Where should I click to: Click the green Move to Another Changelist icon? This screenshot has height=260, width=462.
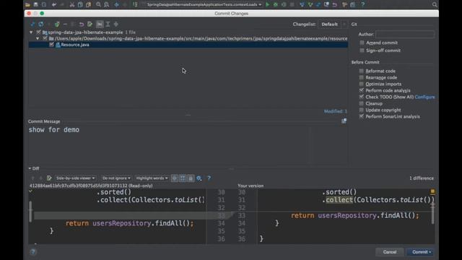coord(57,24)
